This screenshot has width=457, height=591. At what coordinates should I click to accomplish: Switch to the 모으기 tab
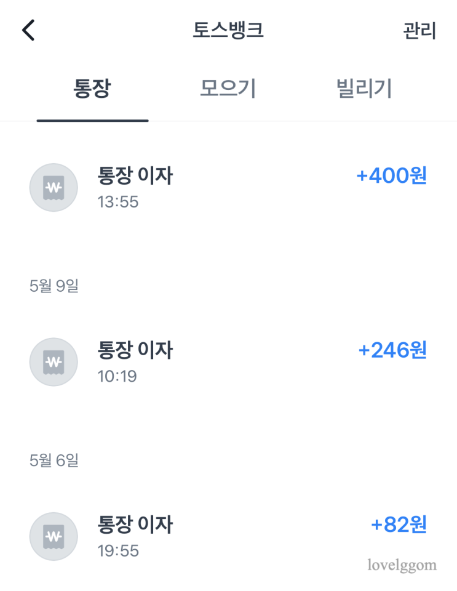coord(228,89)
